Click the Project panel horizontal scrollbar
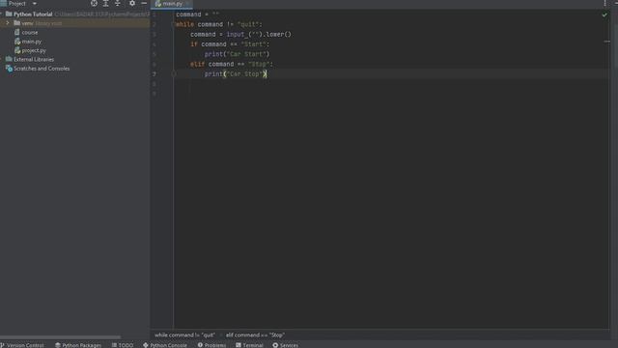The image size is (618, 348). [60, 337]
